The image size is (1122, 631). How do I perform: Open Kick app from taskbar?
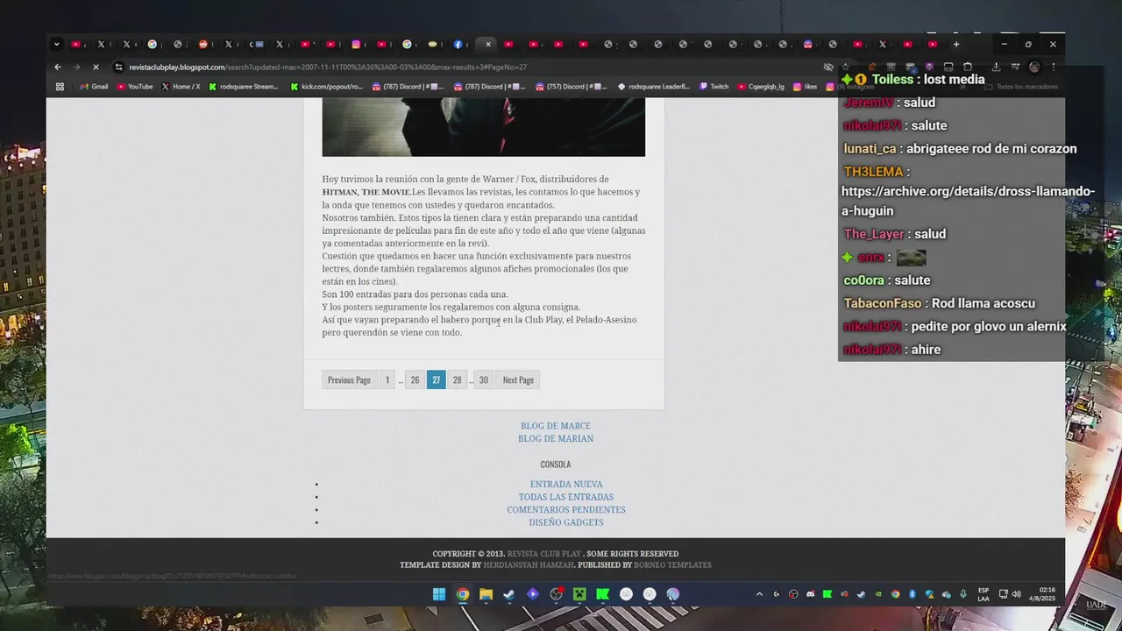click(603, 594)
